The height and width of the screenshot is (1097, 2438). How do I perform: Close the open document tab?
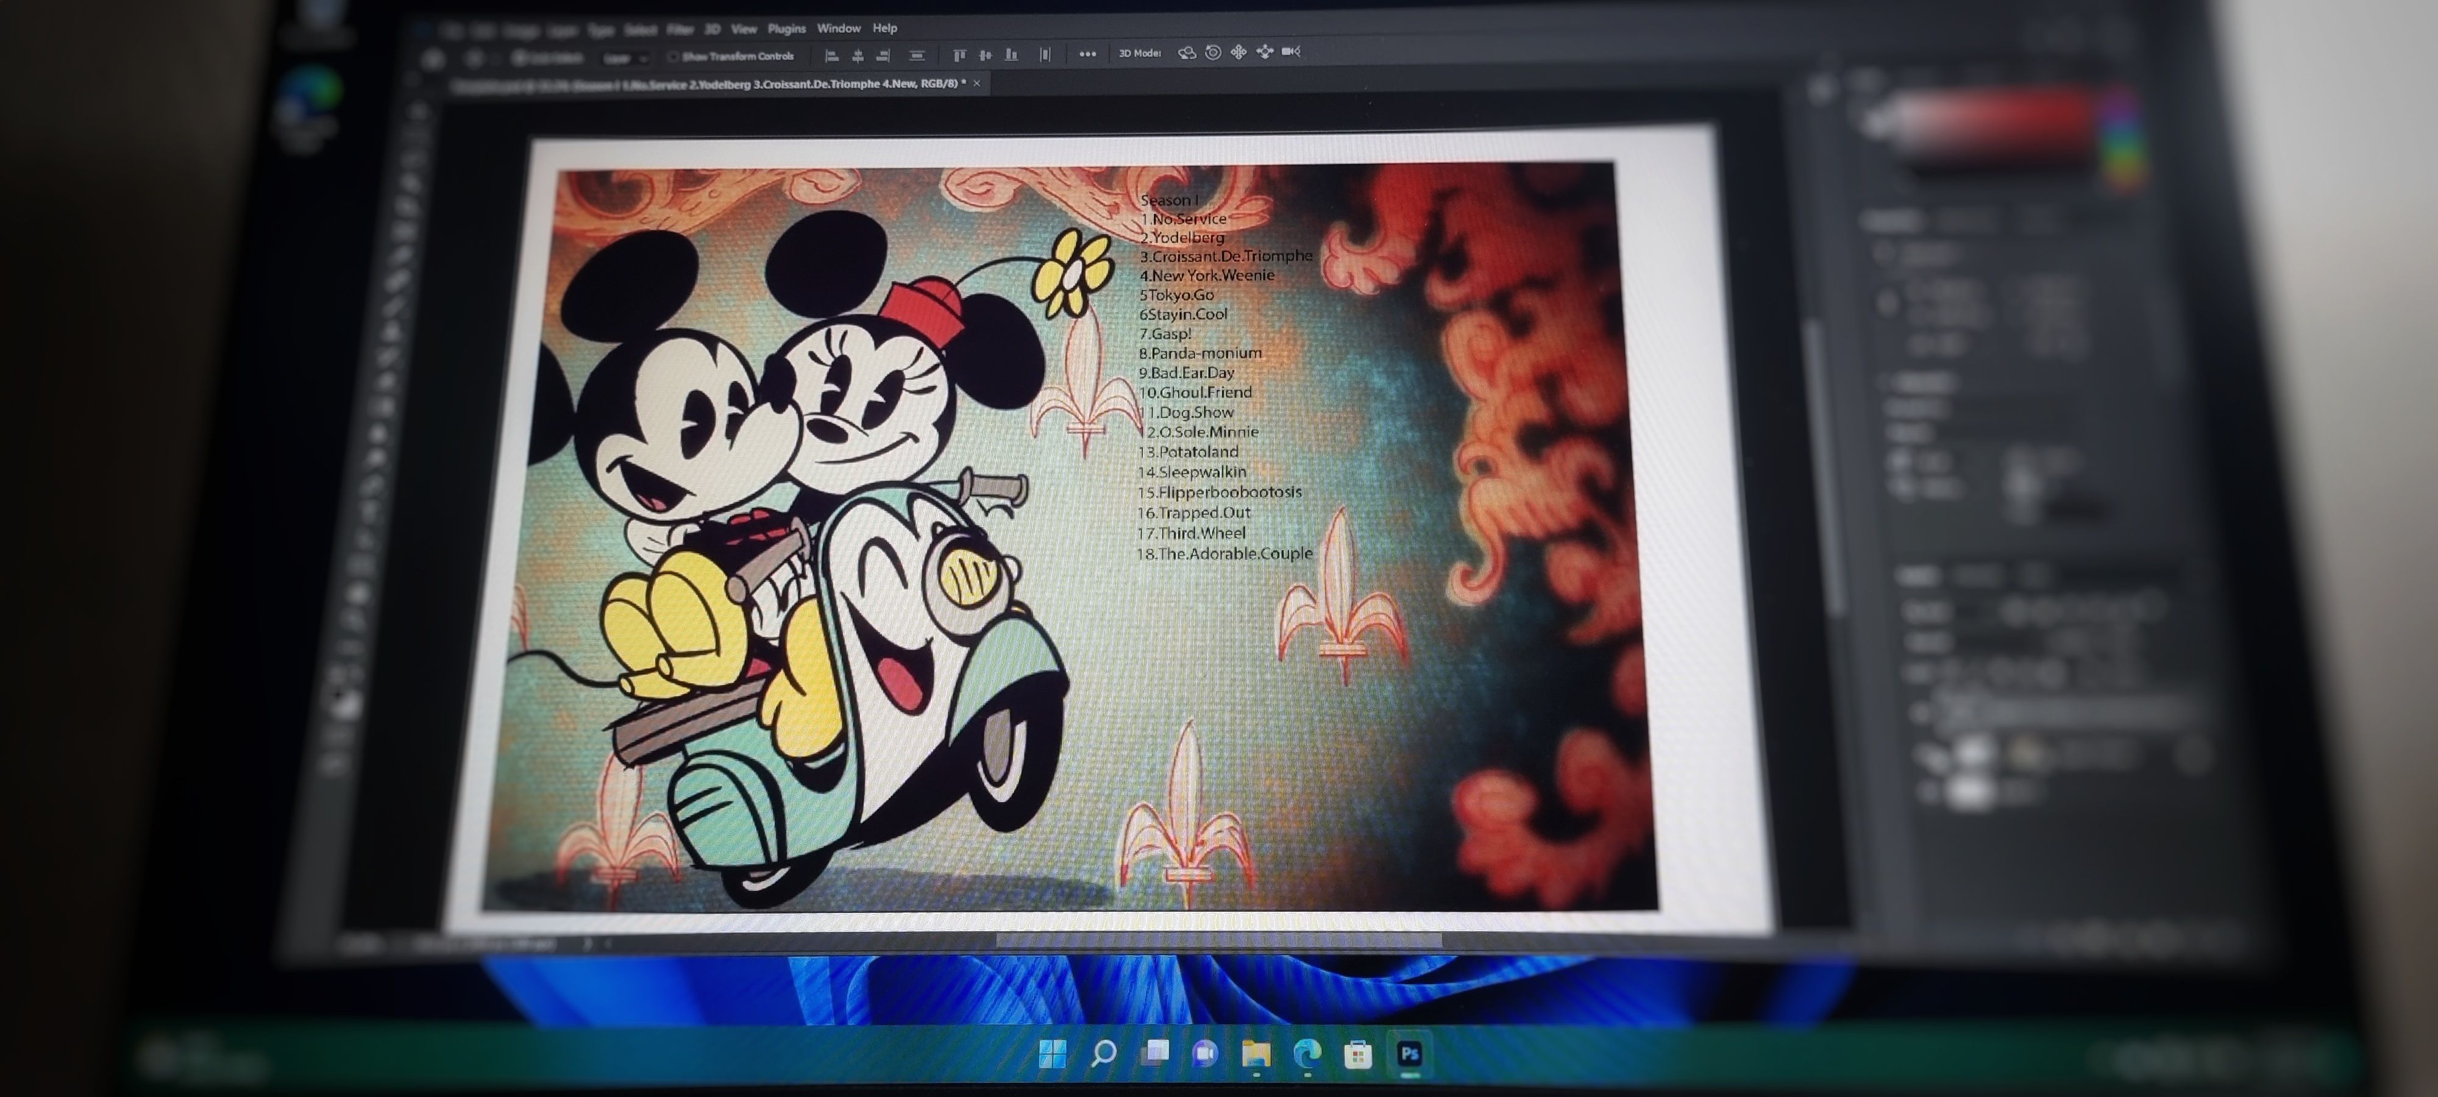(976, 83)
